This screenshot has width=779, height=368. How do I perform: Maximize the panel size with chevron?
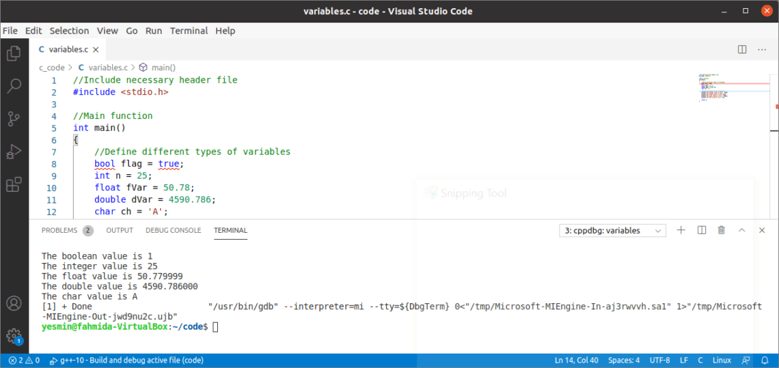741,231
